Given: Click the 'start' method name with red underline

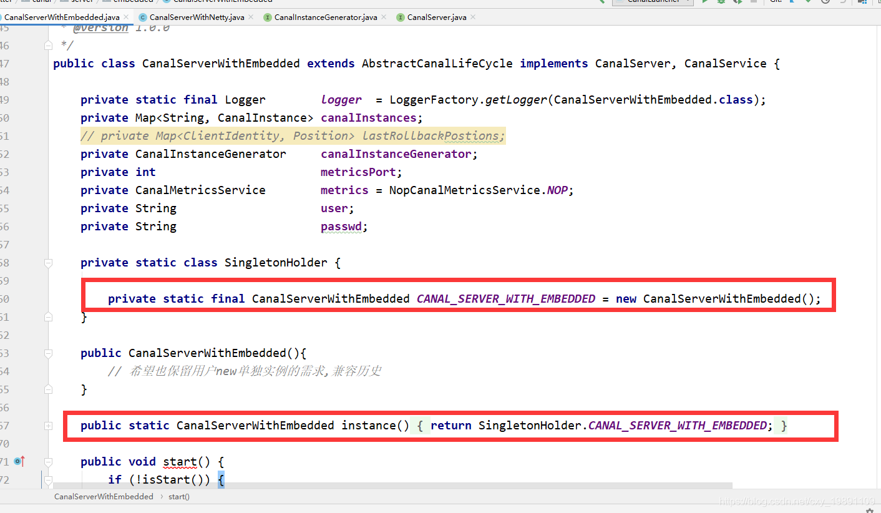Looking at the screenshot, I should 180,462.
